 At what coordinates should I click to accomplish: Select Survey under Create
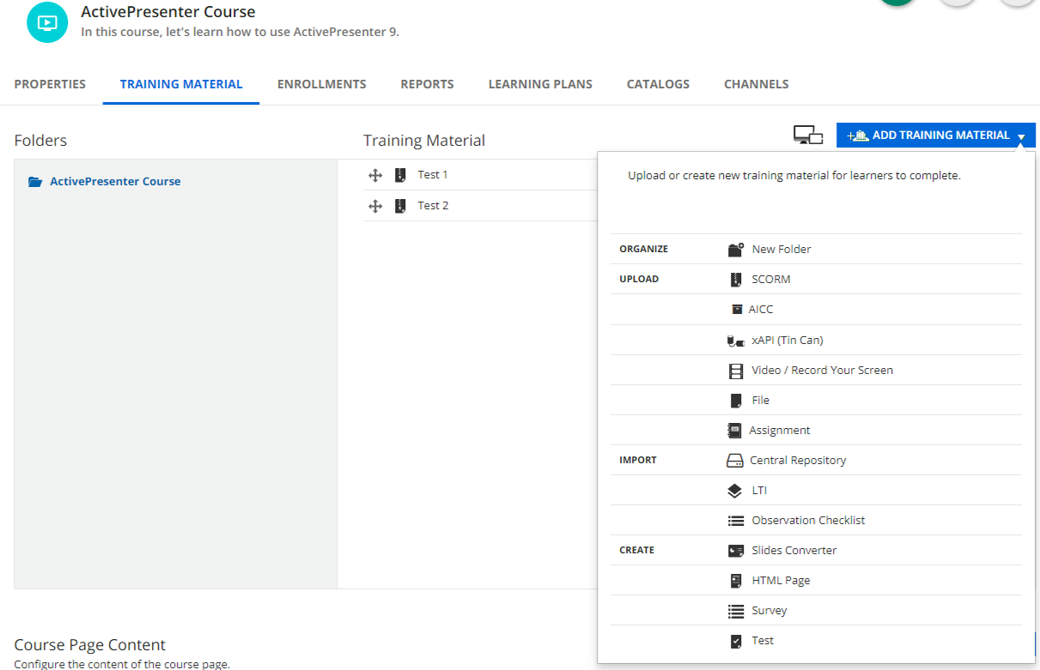(769, 611)
